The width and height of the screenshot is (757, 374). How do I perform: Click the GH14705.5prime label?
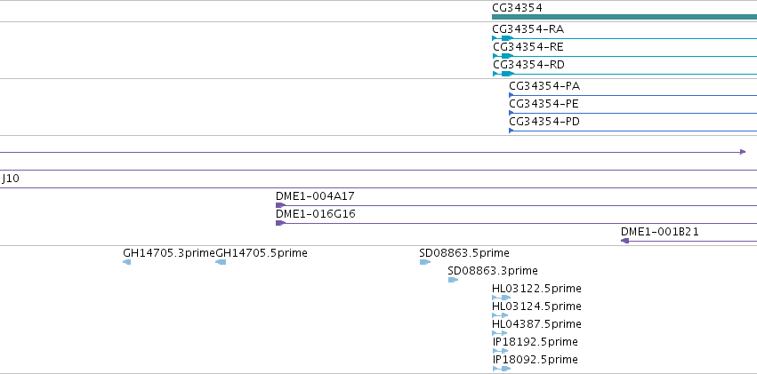coord(262,253)
